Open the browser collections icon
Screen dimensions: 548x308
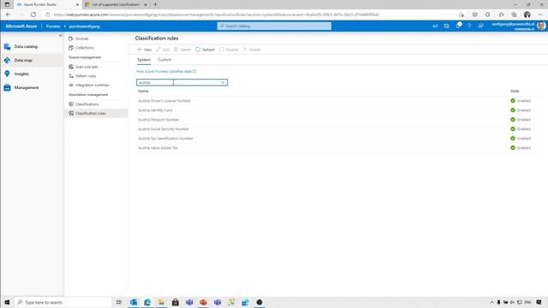pos(514,15)
